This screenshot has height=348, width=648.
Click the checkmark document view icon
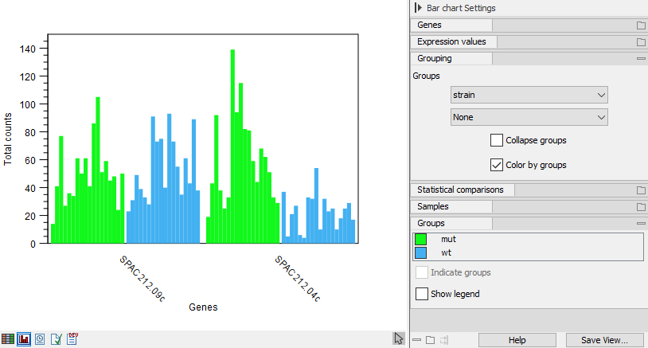[x=56, y=339]
